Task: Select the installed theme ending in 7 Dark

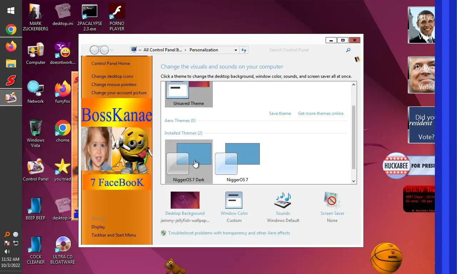Action: pos(189,162)
